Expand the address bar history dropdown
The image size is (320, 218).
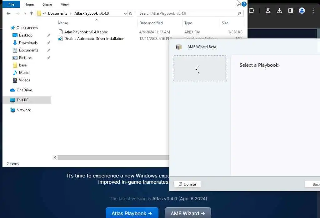125,13
